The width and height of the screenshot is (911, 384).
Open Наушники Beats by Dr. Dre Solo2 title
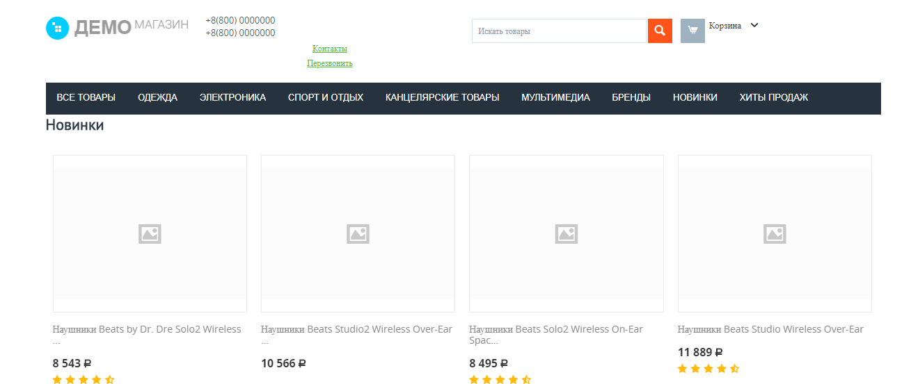point(147,334)
